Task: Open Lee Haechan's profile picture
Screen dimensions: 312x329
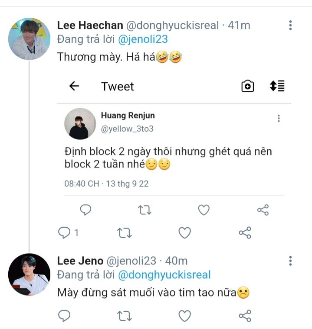Action: pos(29,39)
